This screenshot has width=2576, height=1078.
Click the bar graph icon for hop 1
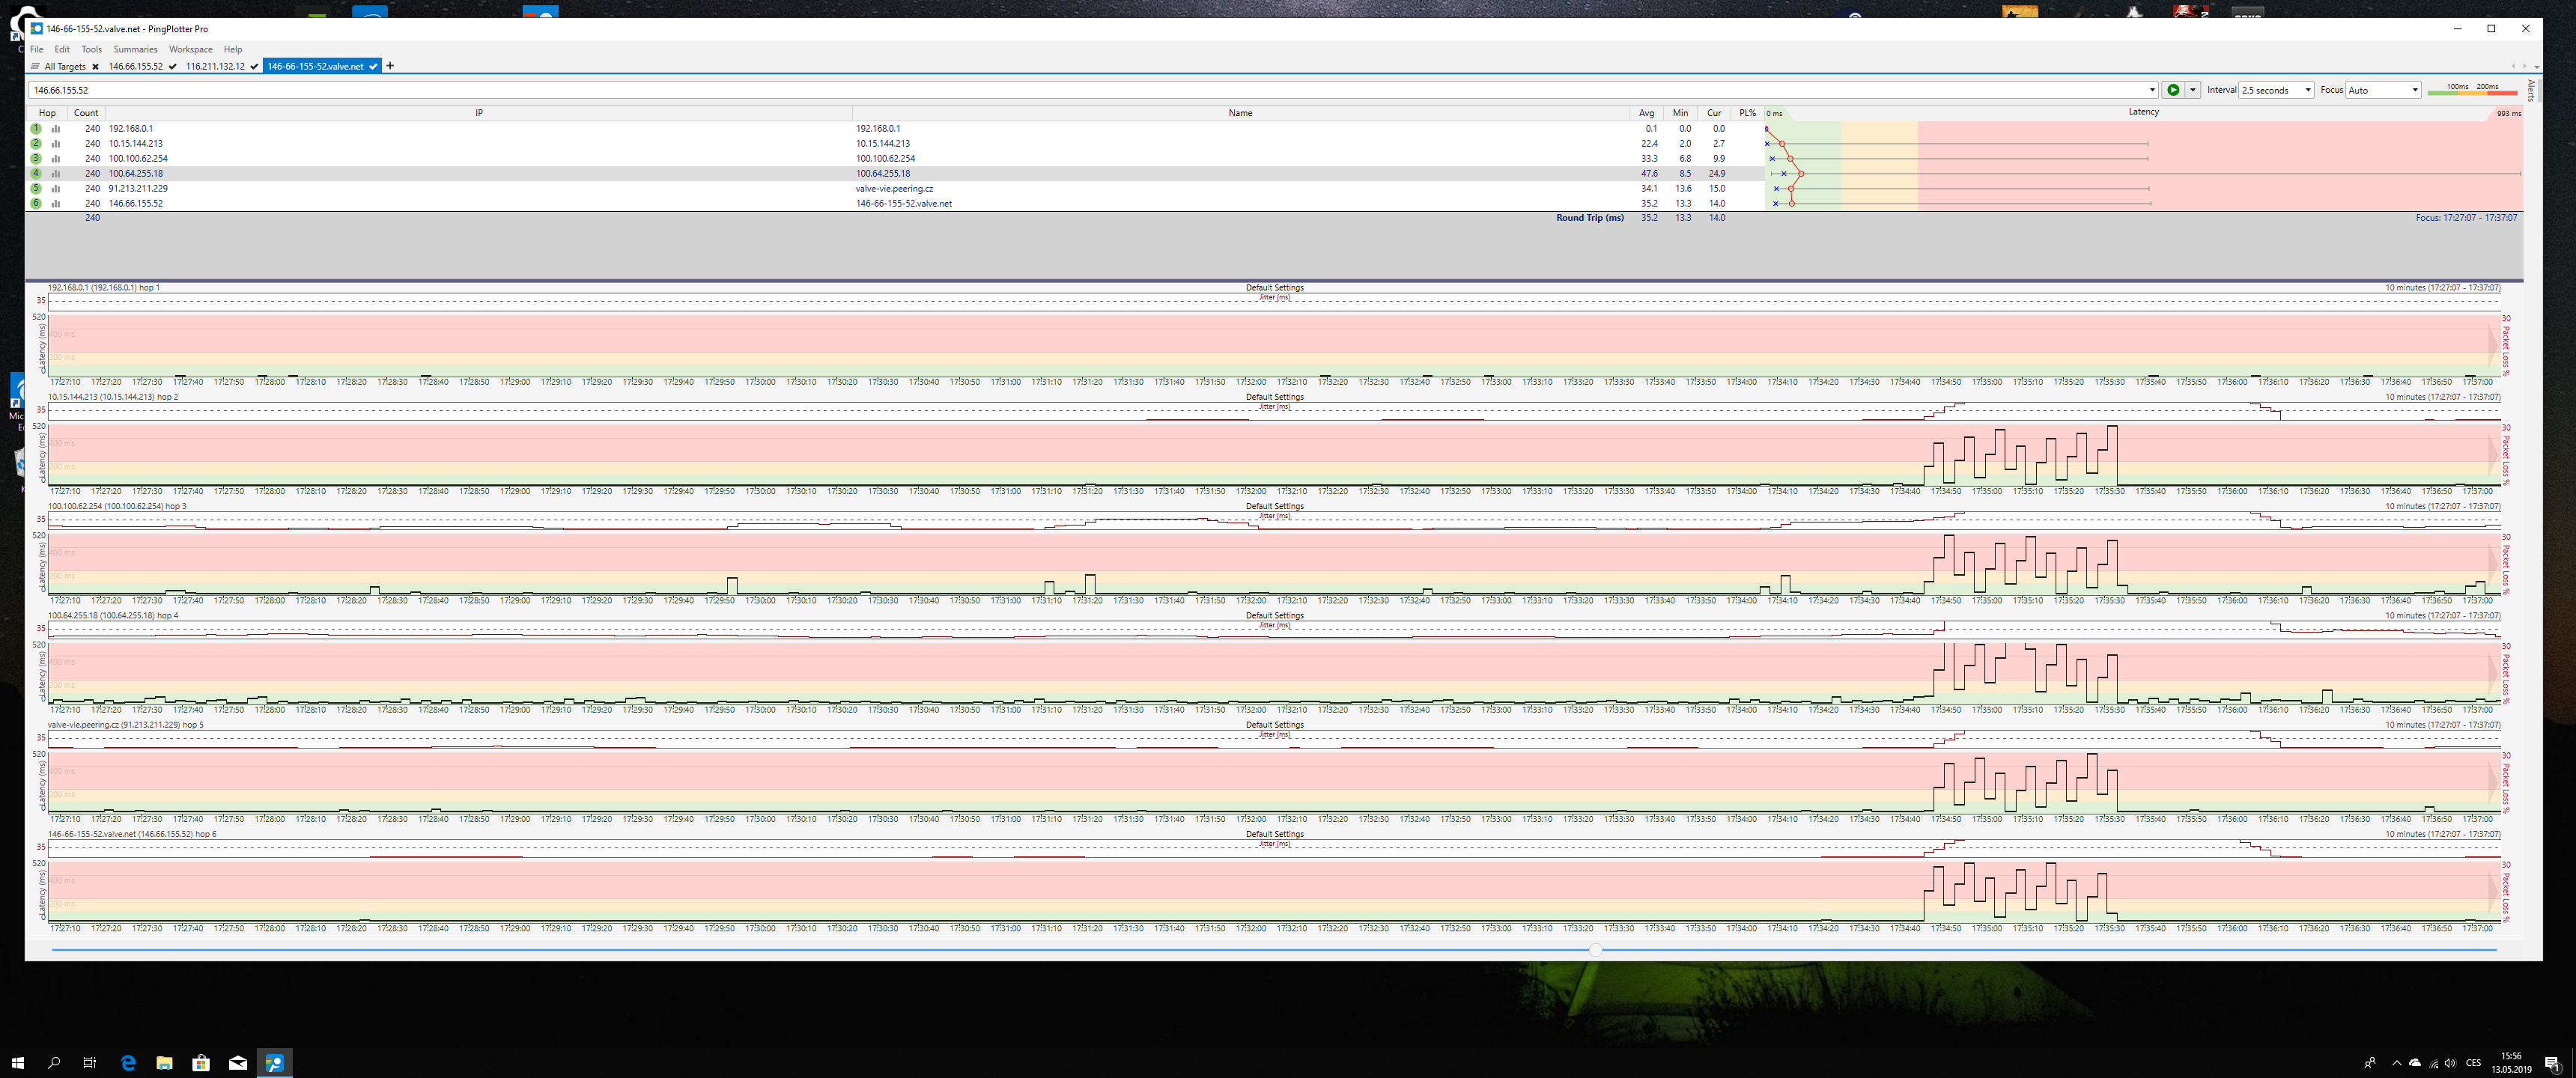point(56,129)
